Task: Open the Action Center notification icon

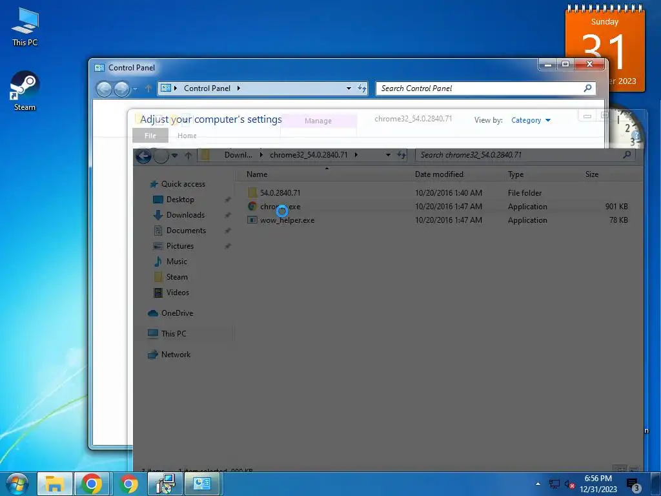Action: click(633, 484)
